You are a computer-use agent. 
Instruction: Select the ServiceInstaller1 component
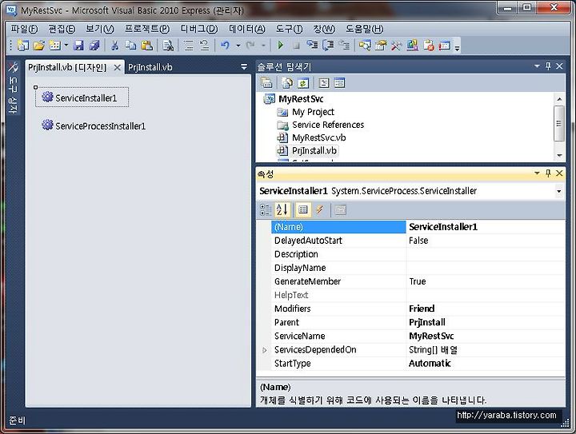(x=82, y=98)
